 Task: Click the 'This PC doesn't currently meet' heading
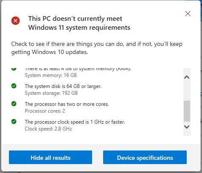coord(75,19)
